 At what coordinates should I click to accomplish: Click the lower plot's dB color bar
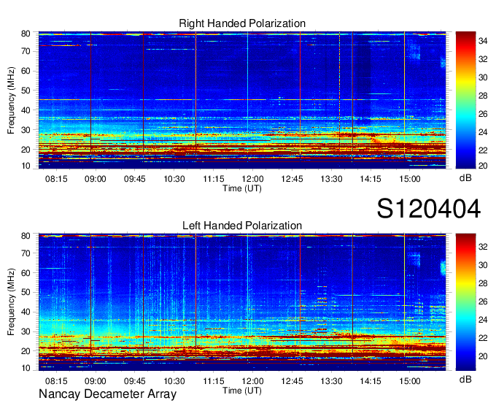465,302
